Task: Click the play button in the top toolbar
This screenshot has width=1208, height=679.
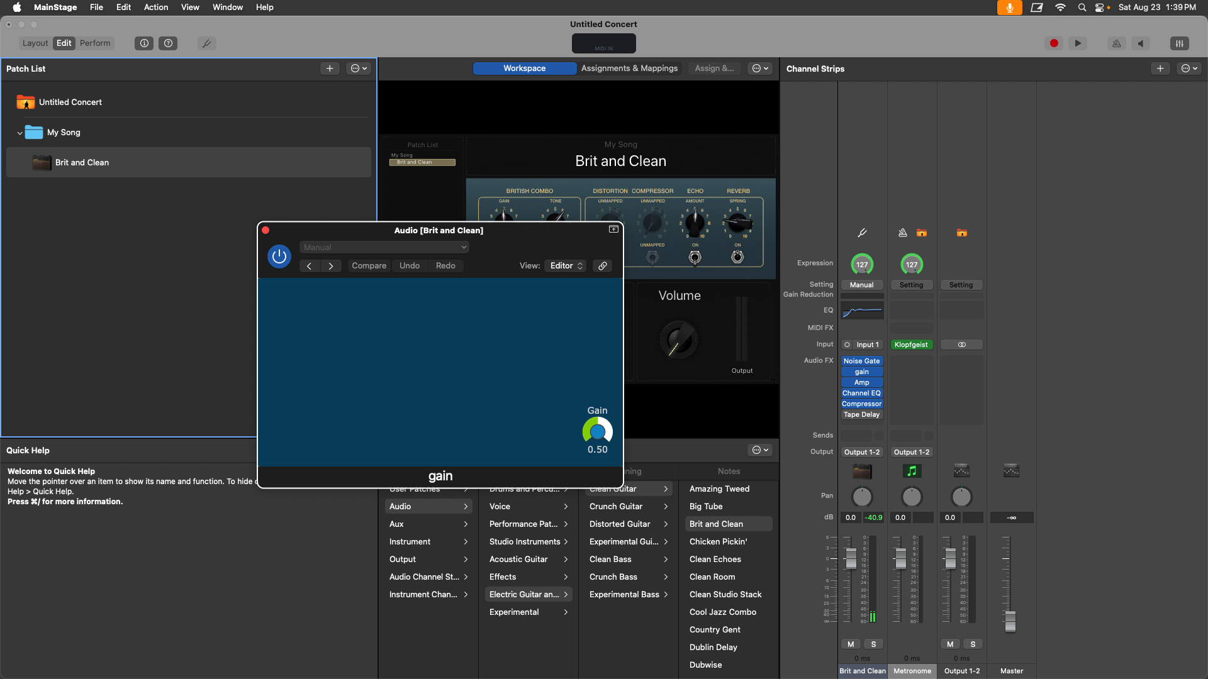Action: pos(1078,43)
